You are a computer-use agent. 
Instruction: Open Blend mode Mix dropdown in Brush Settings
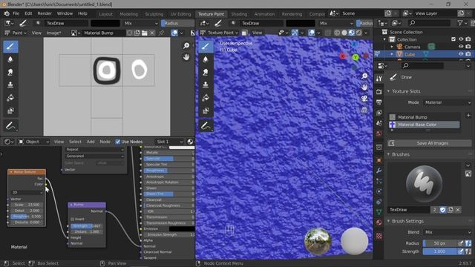point(447,232)
